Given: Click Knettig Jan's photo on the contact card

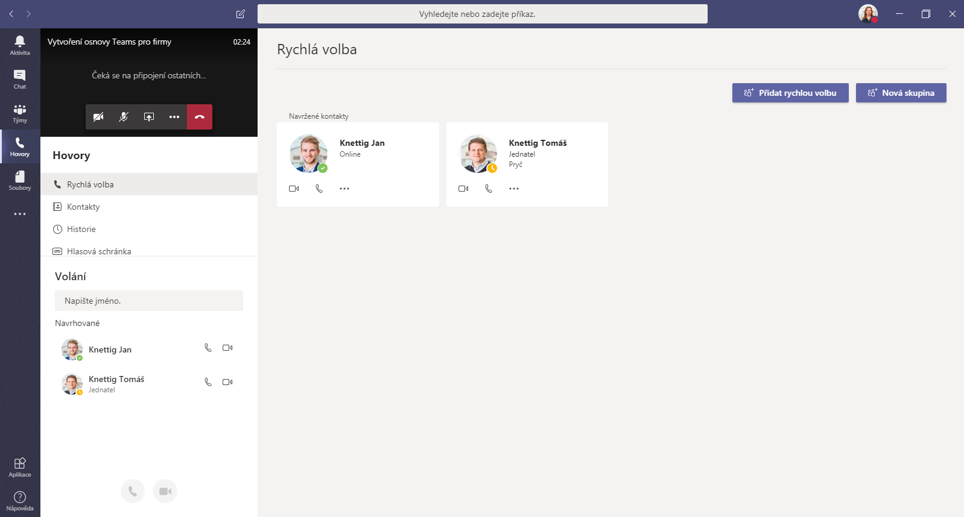Looking at the screenshot, I should 308,154.
